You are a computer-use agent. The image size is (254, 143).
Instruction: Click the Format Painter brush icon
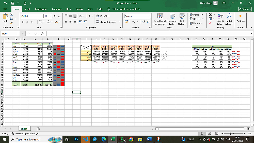11,23
